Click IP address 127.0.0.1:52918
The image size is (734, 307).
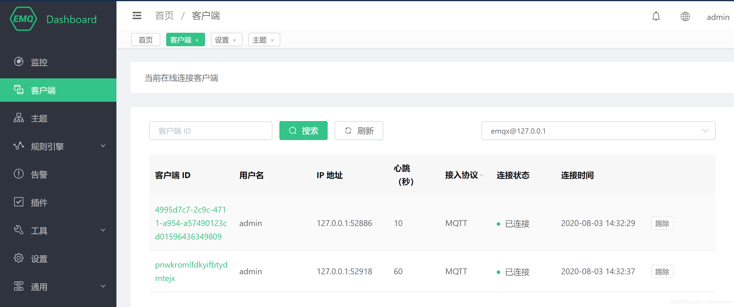pyautogui.click(x=344, y=271)
